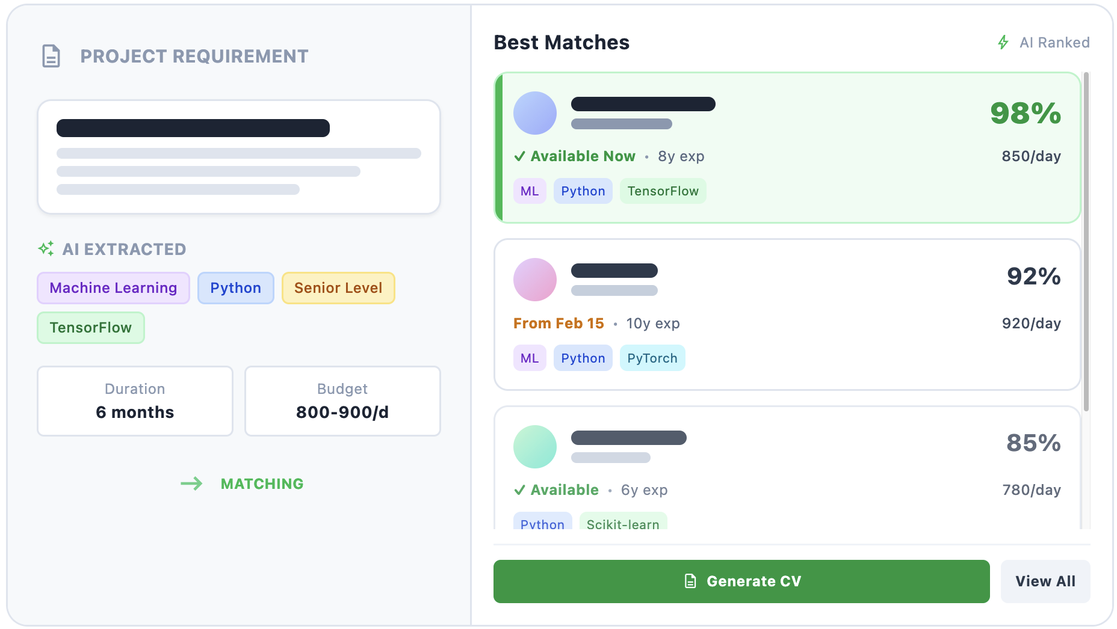The width and height of the screenshot is (1117, 629).
Task: Click the checkmark icon on the 85% match card
Action: 519,489
